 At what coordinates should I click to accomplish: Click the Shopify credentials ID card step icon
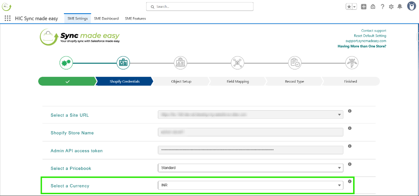coord(123,63)
